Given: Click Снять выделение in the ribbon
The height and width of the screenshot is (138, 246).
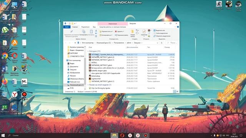Looking at the screenshot, I should (x=161, y=33).
